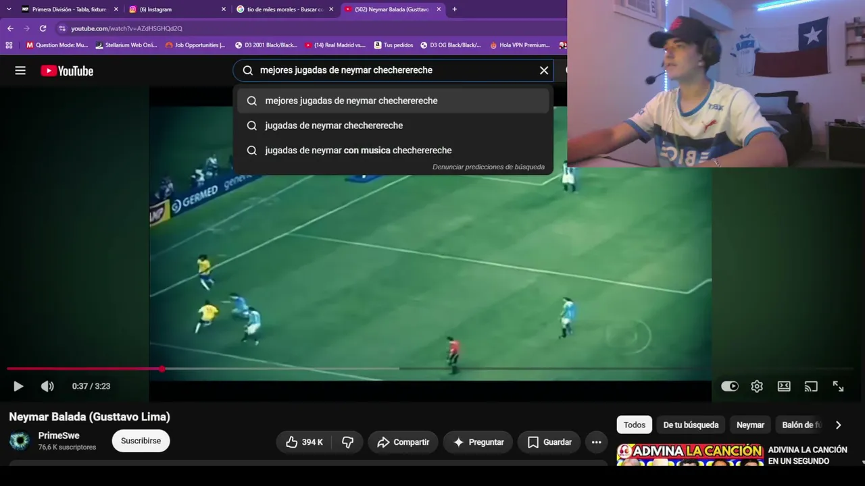
Task: View site information icon in address bar
Action: [x=62, y=28]
